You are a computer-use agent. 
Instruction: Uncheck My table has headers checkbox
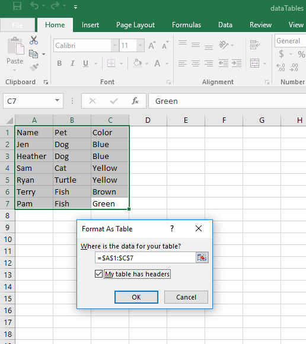click(x=98, y=274)
